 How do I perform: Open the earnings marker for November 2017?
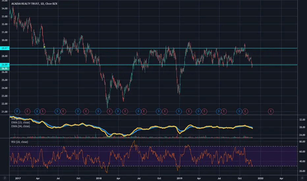click(86, 111)
